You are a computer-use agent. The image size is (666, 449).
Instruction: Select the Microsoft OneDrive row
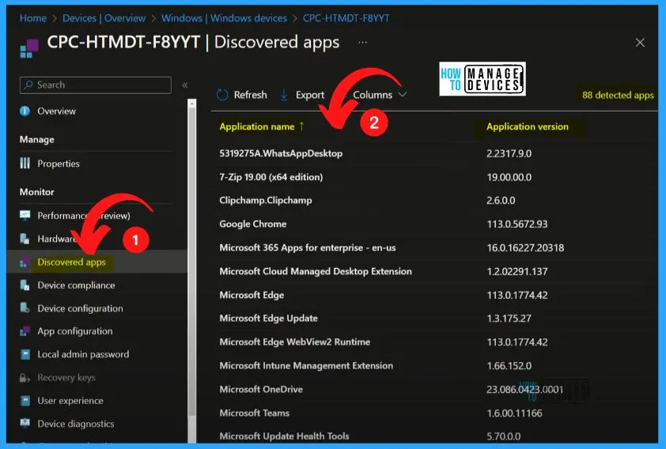[433, 389]
